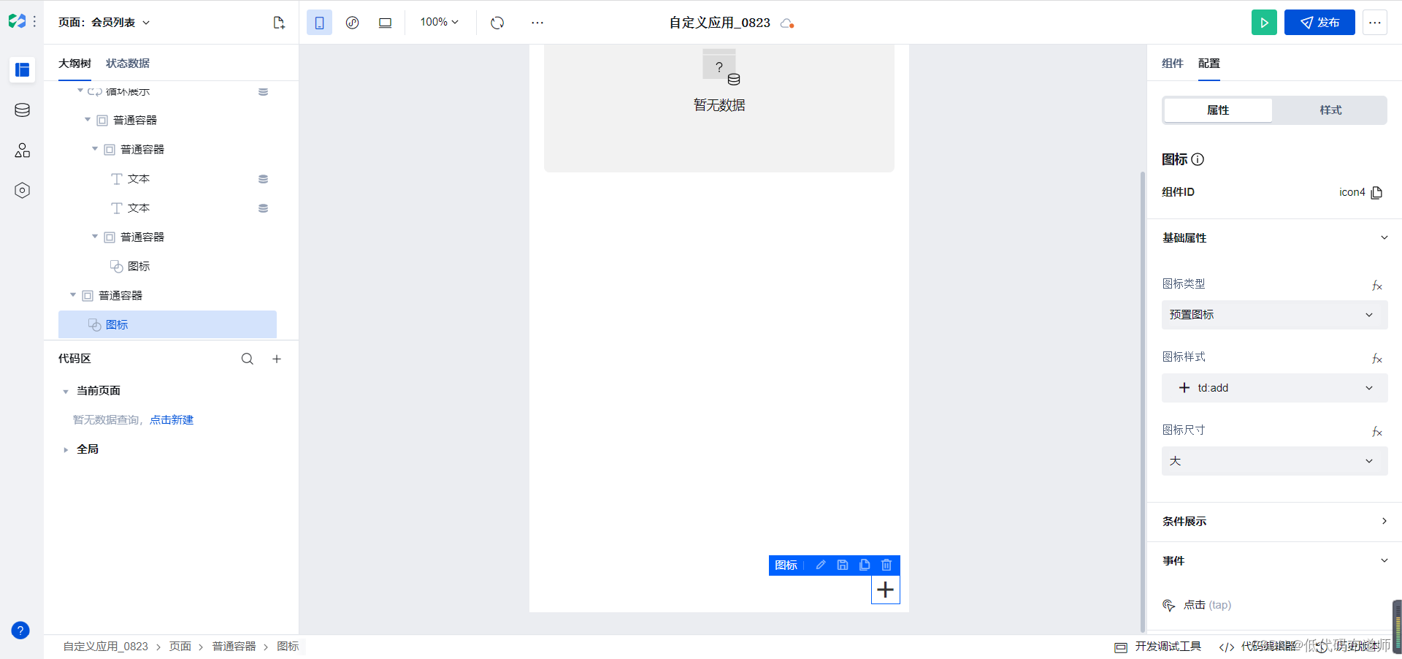
Task: Collapse first 普通容器 under 循环展示
Action: coord(88,120)
